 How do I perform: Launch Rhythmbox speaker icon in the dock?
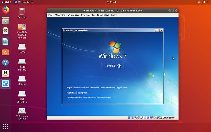[6, 31]
